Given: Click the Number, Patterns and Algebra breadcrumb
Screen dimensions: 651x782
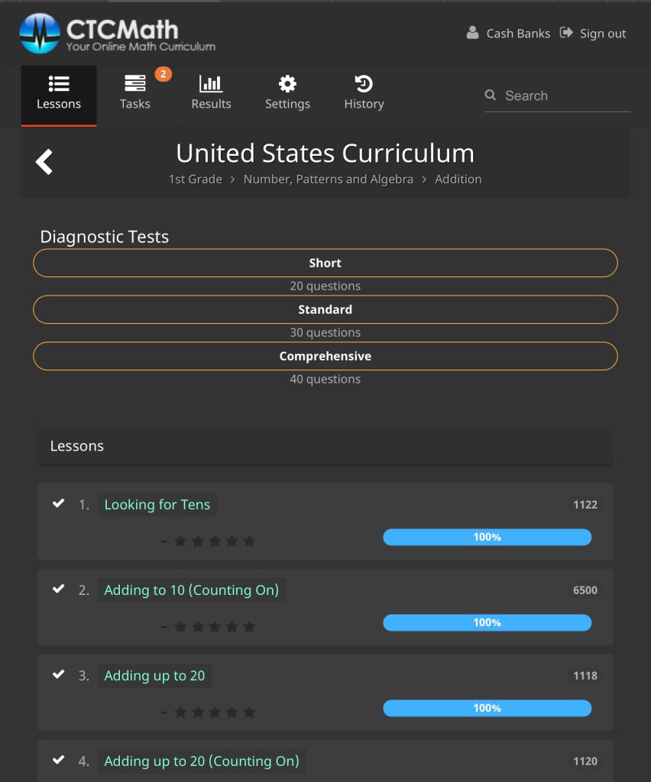Looking at the screenshot, I should tap(328, 179).
